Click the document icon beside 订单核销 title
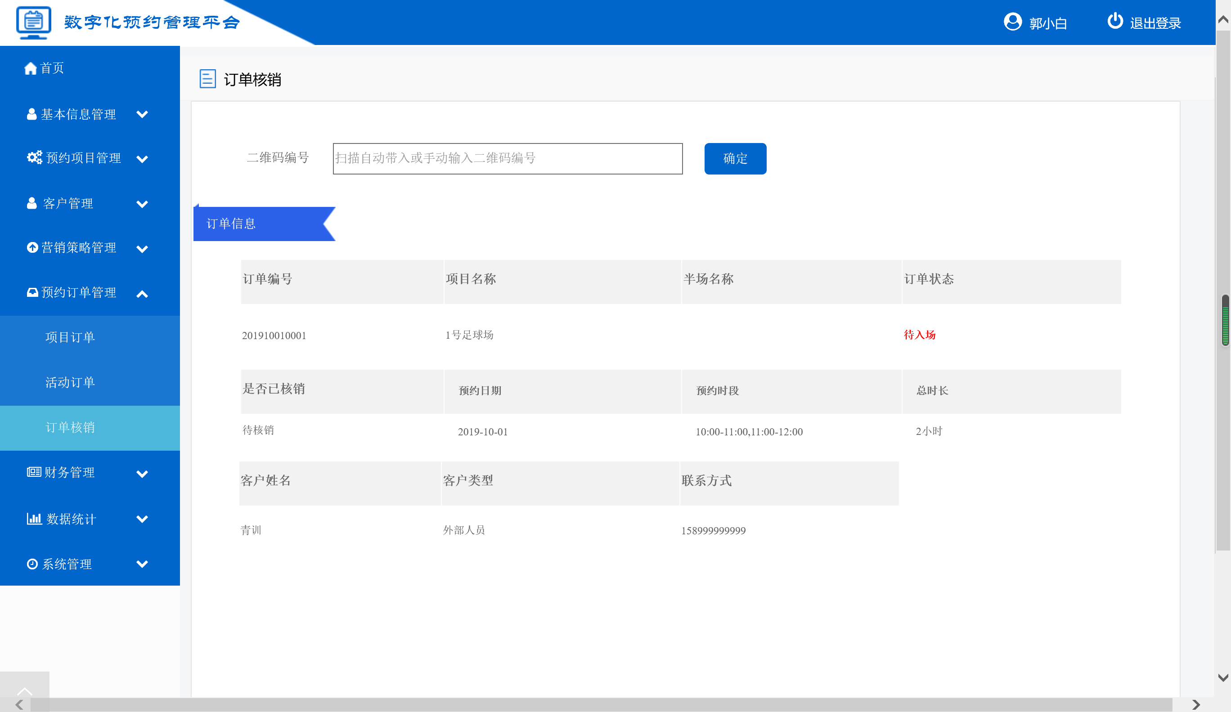Screen dimensions: 1231x712 pyautogui.click(x=207, y=79)
